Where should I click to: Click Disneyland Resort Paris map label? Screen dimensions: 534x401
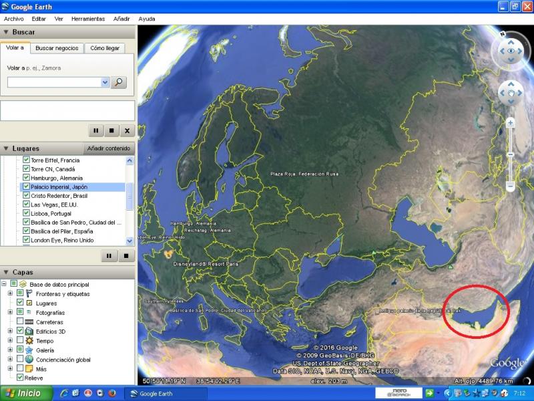click(206, 264)
